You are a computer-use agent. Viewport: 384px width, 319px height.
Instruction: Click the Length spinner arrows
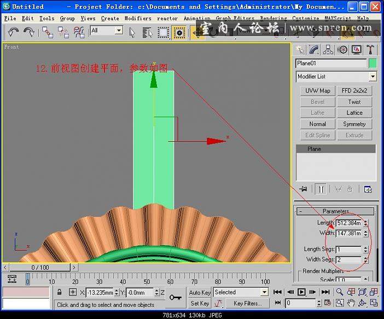[365, 223]
